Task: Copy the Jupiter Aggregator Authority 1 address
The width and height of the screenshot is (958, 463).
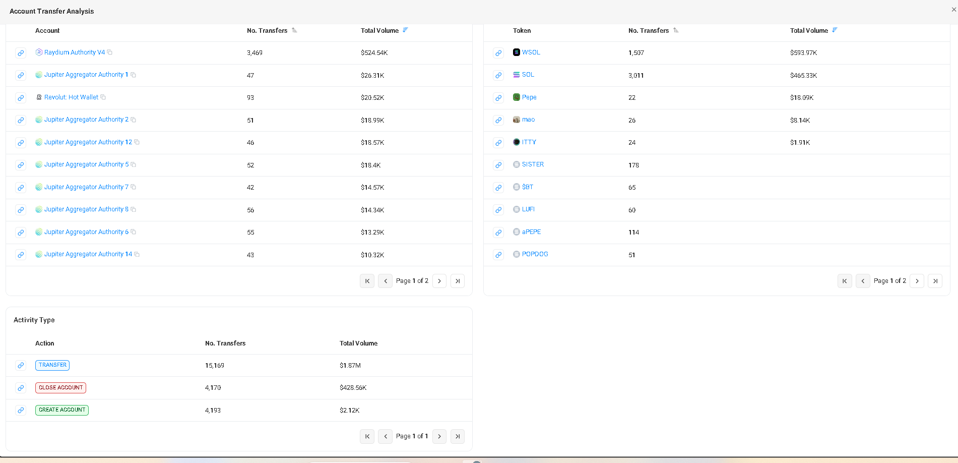Action: (134, 75)
